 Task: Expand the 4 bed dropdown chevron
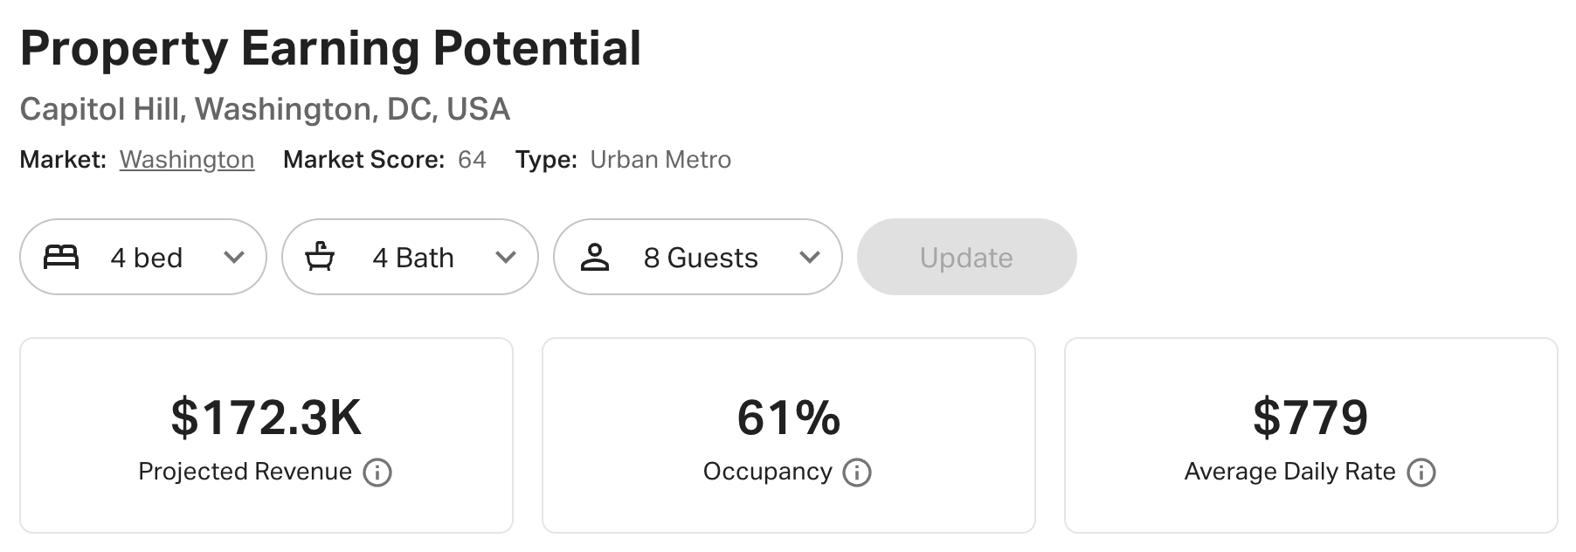tap(233, 257)
